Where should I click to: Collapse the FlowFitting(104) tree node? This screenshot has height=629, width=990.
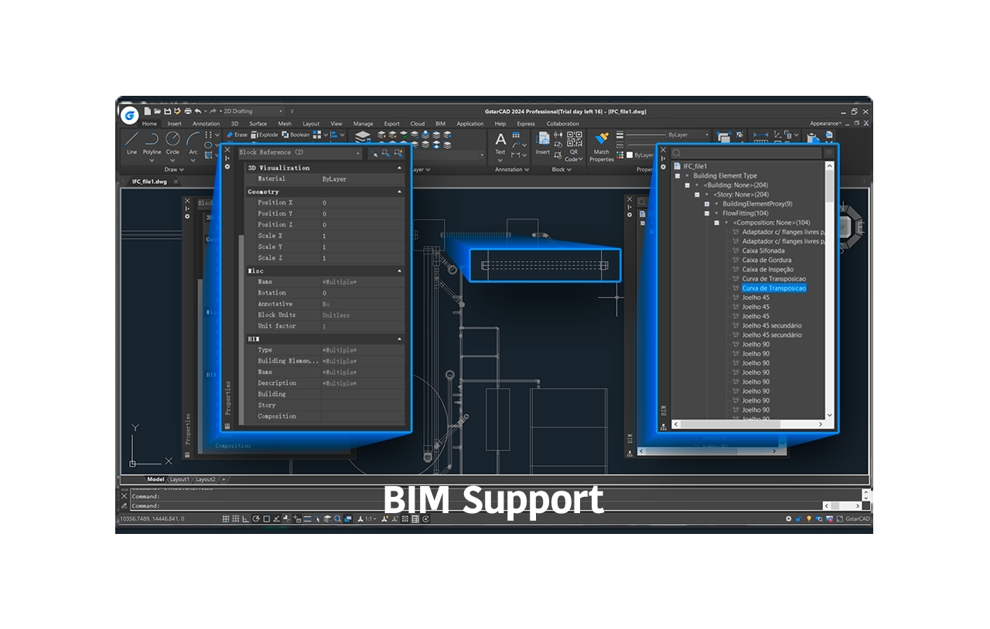tap(707, 213)
